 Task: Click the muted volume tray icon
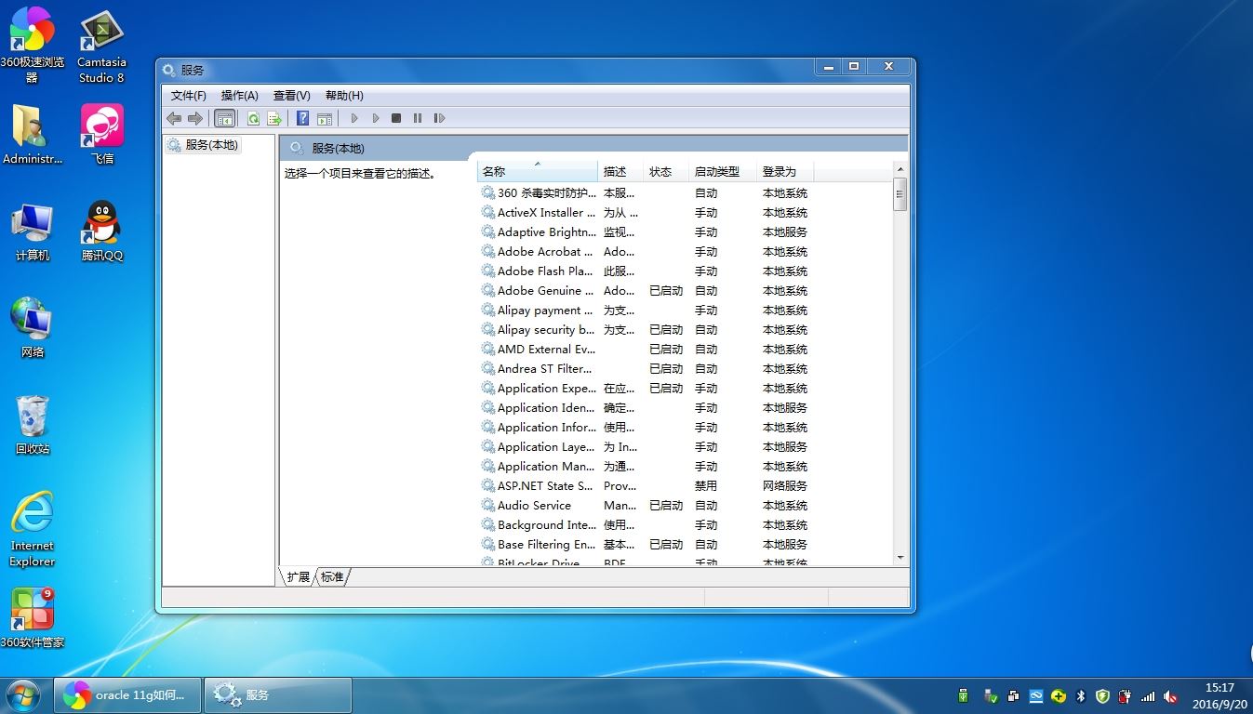[1170, 695]
